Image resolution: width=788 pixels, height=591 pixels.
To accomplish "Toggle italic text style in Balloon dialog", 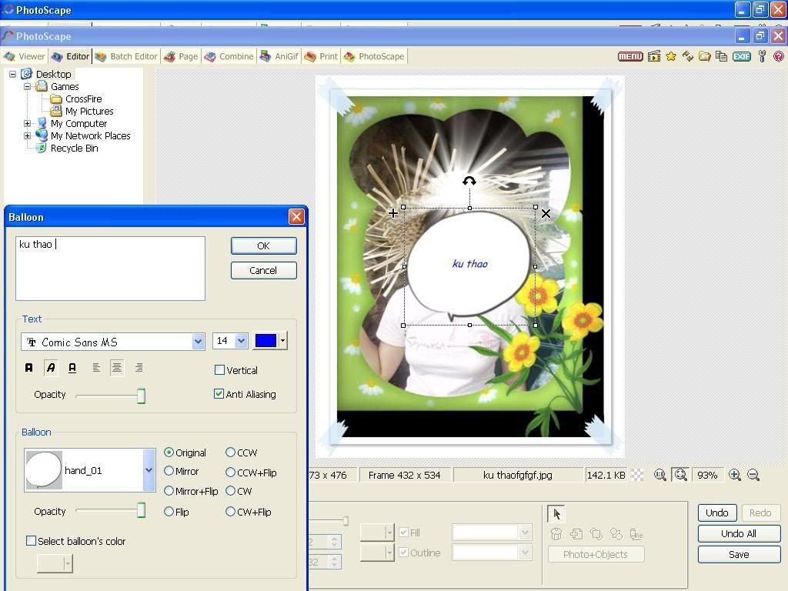I will pos(51,368).
